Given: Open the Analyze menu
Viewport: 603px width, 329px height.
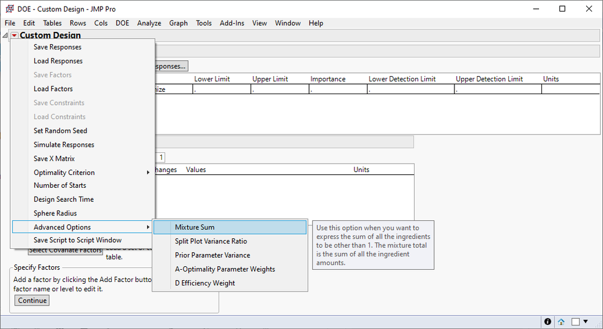Looking at the screenshot, I should point(149,23).
